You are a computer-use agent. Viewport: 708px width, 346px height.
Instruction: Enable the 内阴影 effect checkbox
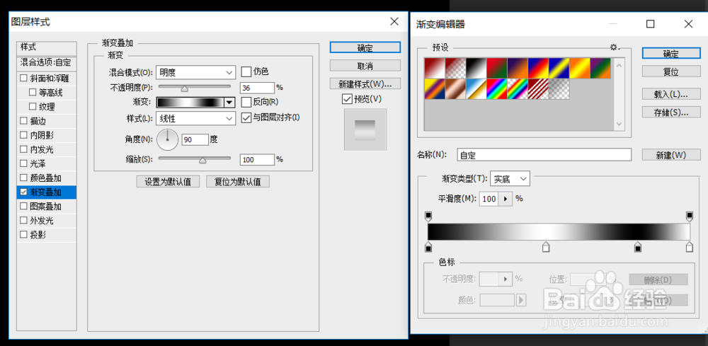(x=23, y=135)
